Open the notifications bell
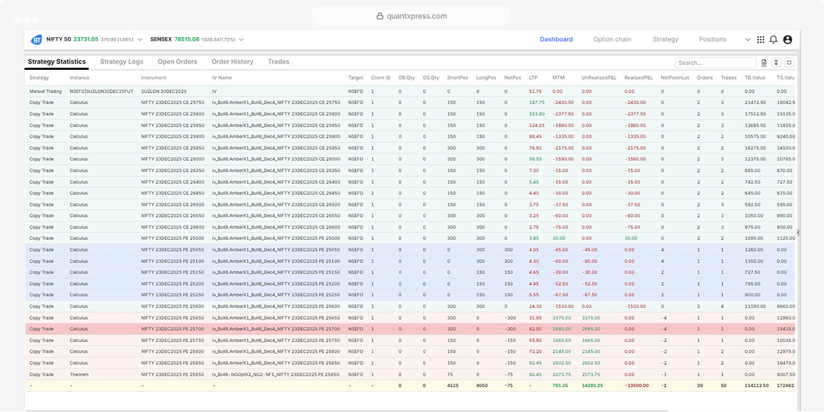824x412 pixels. [773, 39]
